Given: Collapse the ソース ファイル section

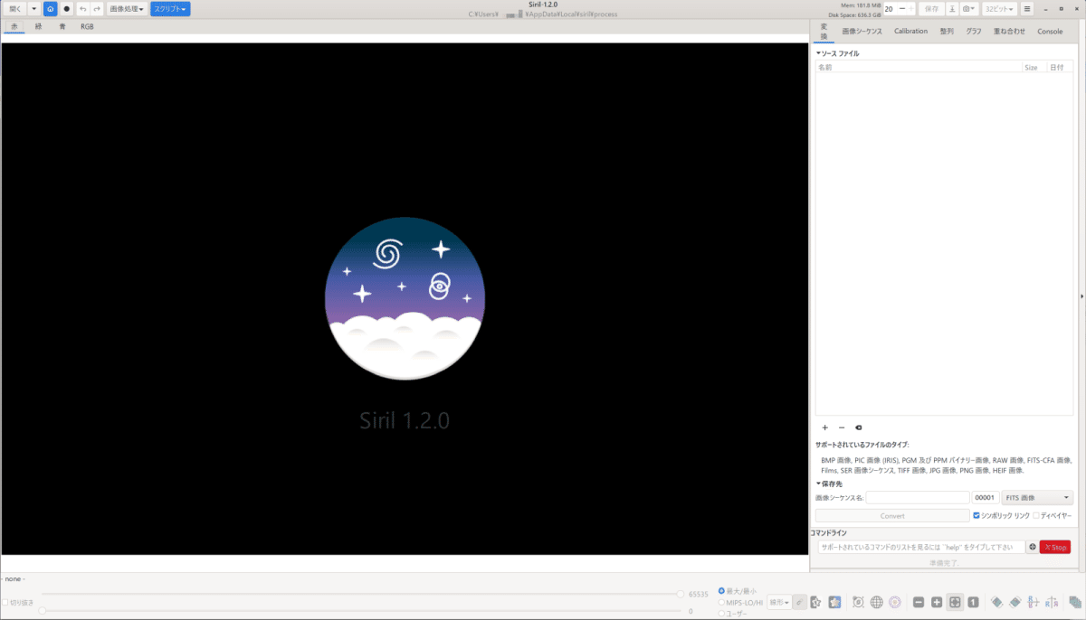Looking at the screenshot, I should (x=818, y=53).
